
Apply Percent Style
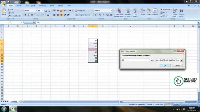100,15
